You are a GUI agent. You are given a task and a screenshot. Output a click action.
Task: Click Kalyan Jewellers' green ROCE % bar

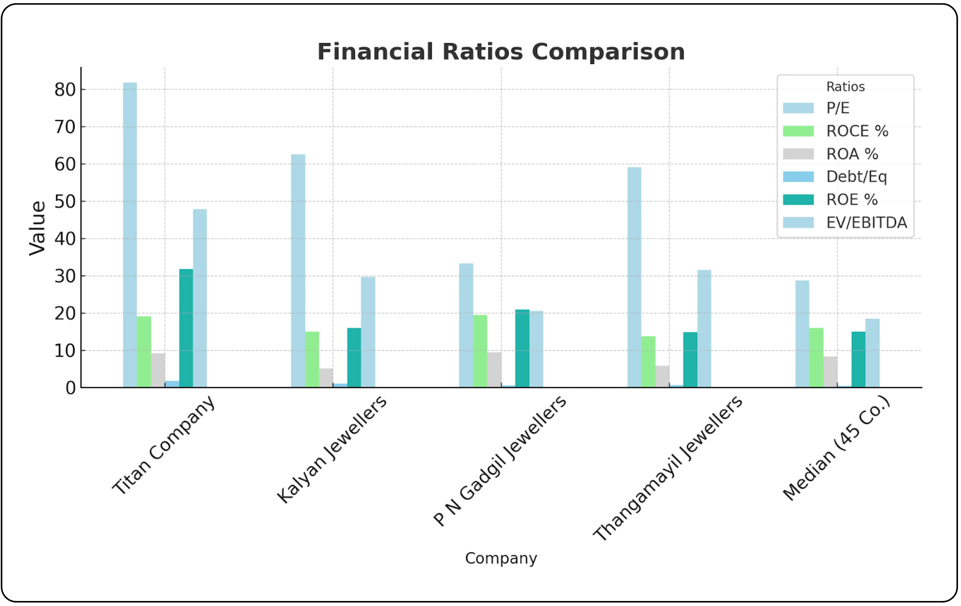coord(312,359)
